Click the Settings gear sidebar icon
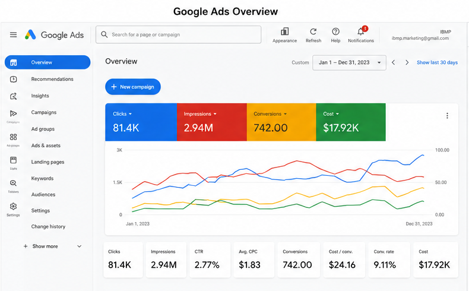Image resolution: width=469 pixels, height=291 pixels. pyautogui.click(x=13, y=206)
